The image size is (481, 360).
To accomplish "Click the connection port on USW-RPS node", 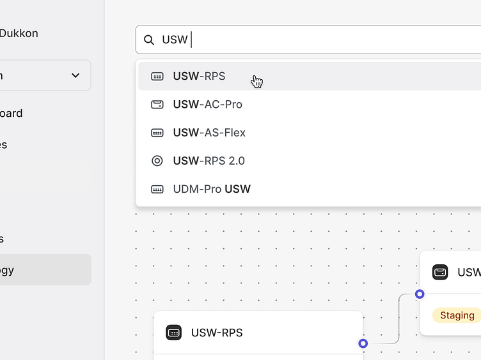I will pyautogui.click(x=363, y=343).
